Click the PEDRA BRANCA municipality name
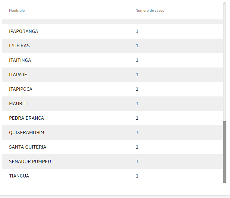The image size is (230, 198). [27, 118]
